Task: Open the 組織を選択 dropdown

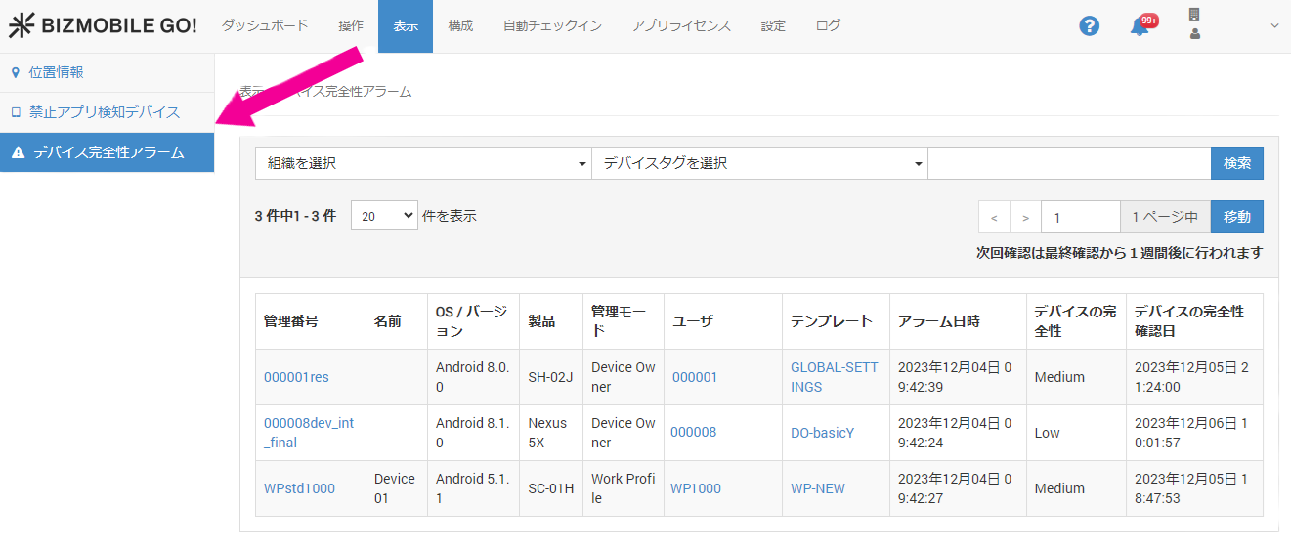Action: 423,163
